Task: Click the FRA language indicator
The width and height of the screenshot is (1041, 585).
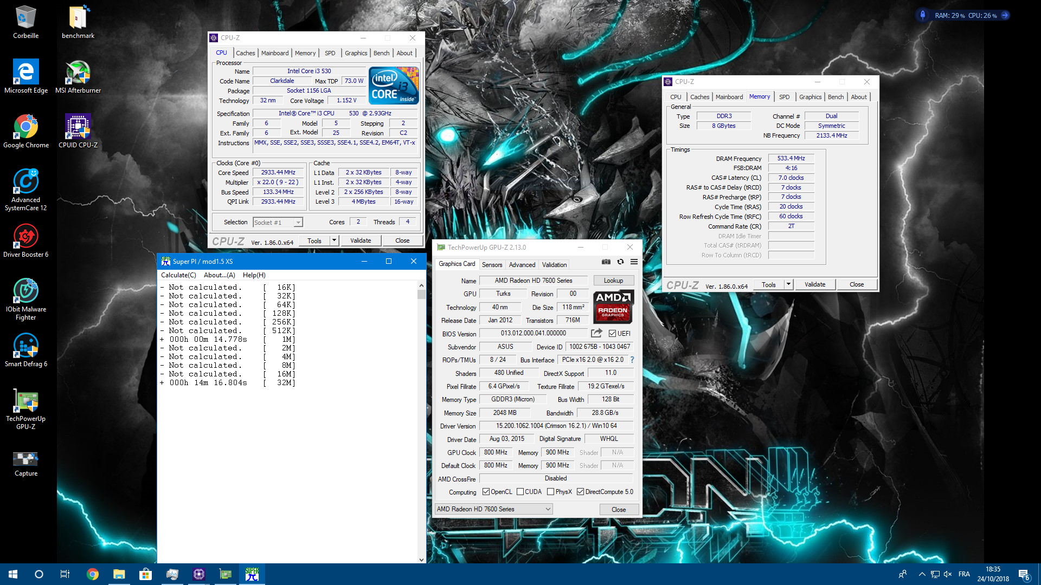Action: point(964,574)
